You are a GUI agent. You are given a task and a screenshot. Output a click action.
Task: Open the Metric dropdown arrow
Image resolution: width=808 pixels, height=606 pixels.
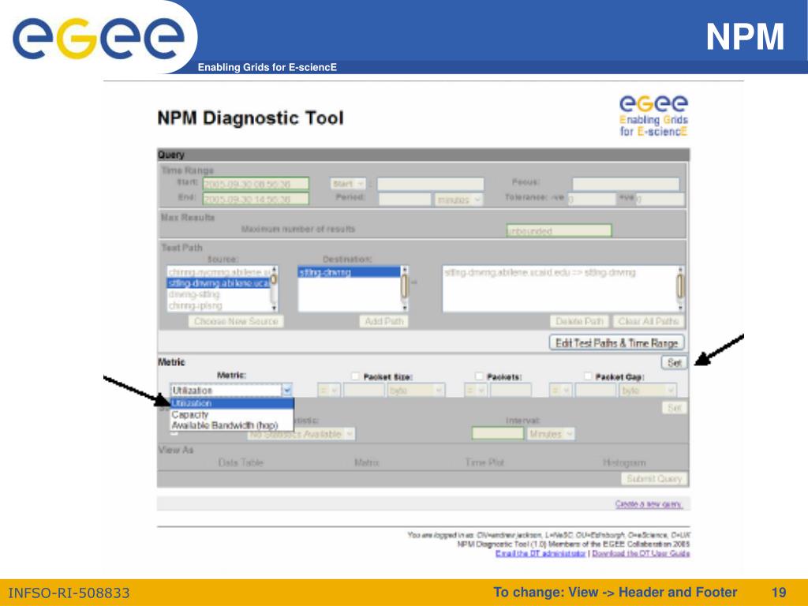(287, 390)
